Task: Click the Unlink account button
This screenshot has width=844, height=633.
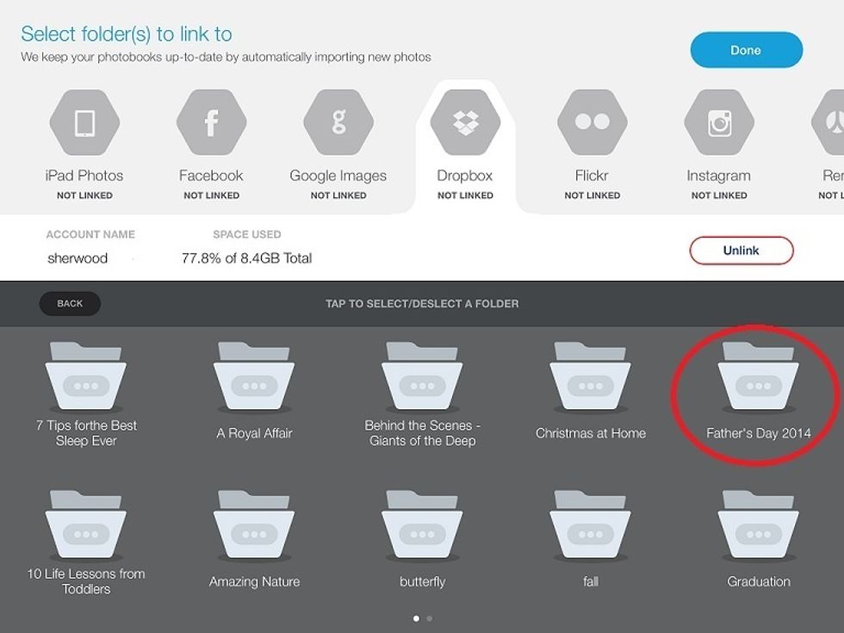Action: tap(741, 251)
